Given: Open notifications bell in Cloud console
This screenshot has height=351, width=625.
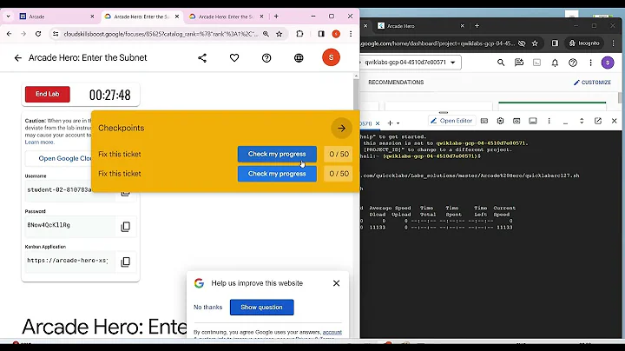Looking at the screenshot, I should (x=555, y=63).
